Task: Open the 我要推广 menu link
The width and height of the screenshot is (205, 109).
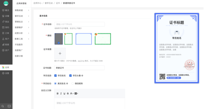Action: click(x=19, y=50)
